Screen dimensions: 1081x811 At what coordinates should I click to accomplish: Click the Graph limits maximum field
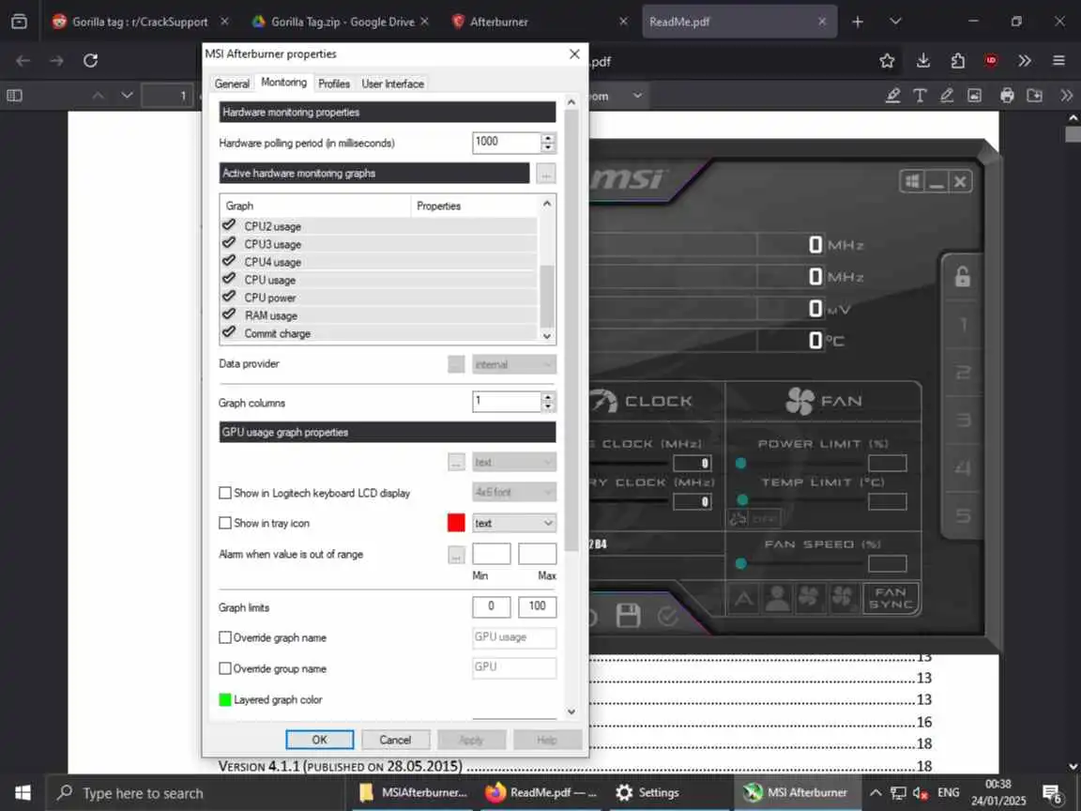(x=537, y=606)
